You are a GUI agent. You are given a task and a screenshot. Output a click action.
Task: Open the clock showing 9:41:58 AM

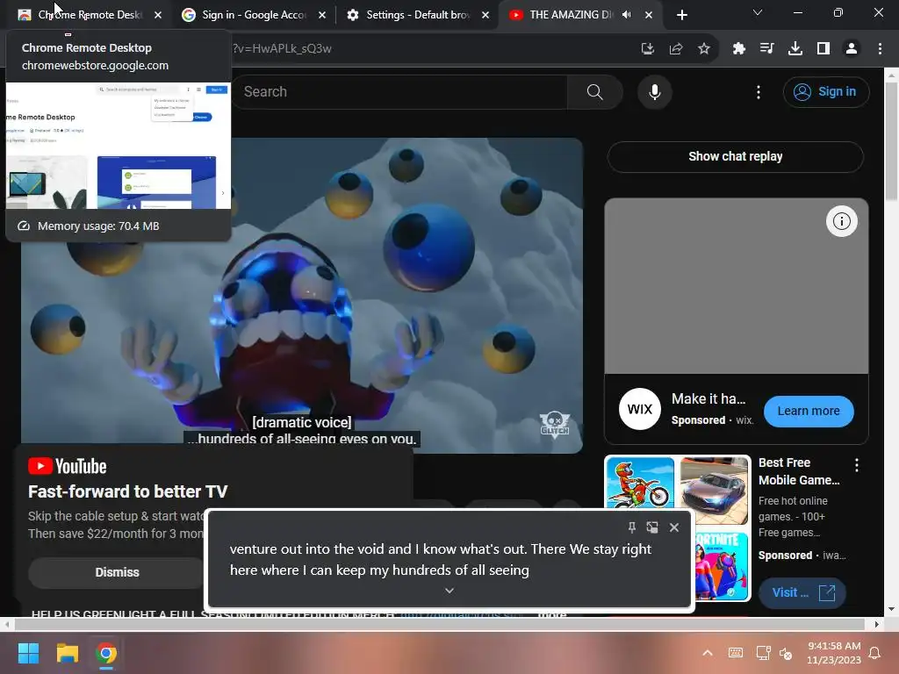pyautogui.click(x=834, y=653)
